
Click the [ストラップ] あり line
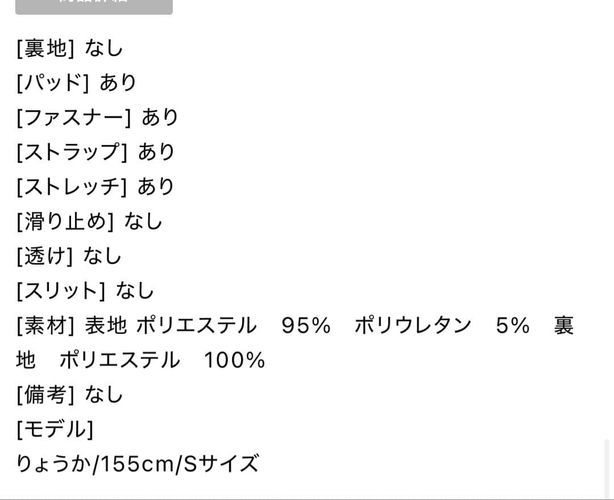point(96,152)
